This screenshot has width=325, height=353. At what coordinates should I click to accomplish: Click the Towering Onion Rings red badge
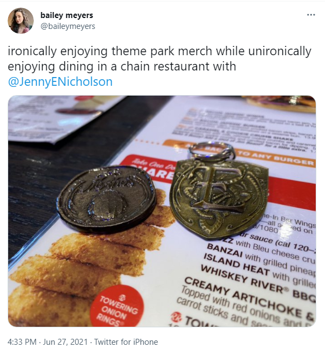(116, 306)
